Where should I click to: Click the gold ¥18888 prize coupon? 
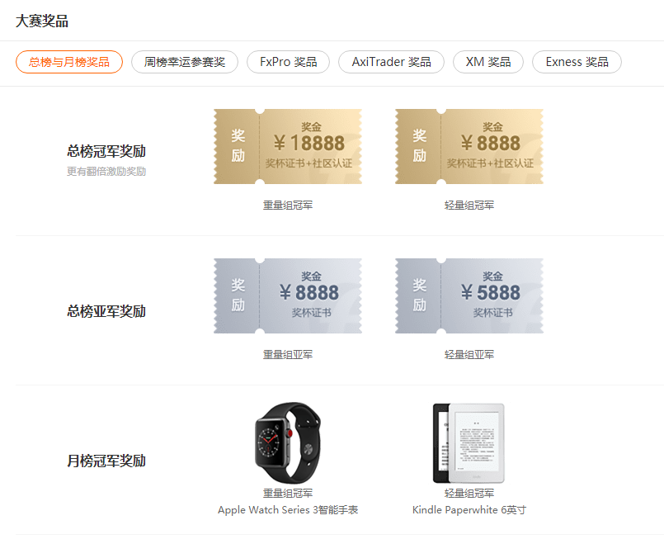(288, 147)
